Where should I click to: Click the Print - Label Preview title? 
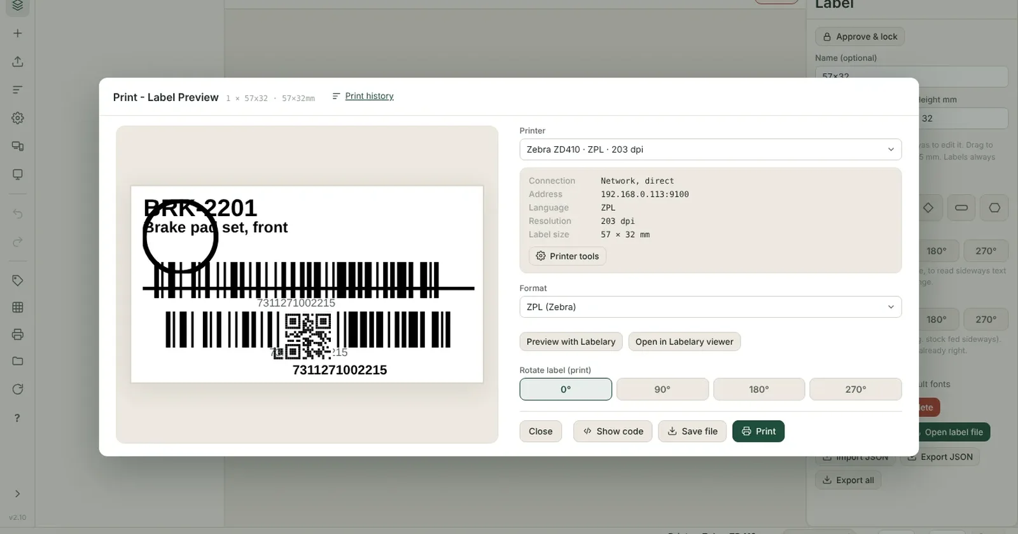click(x=165, y=97)
